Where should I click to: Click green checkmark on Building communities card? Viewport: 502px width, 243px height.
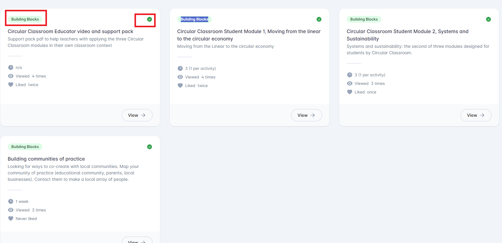click(x=150, y=147)
